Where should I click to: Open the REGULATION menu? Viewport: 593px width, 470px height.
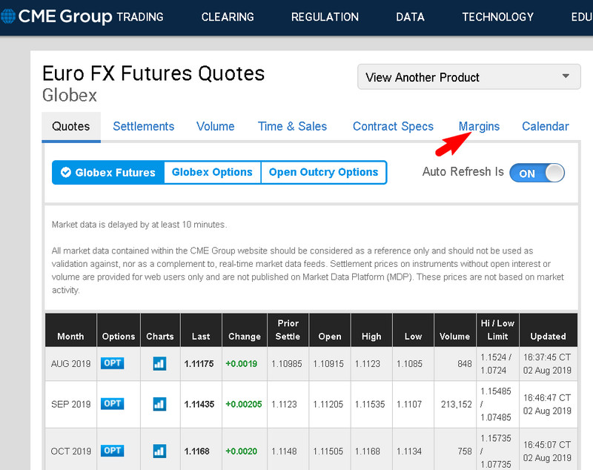[325, 17]
